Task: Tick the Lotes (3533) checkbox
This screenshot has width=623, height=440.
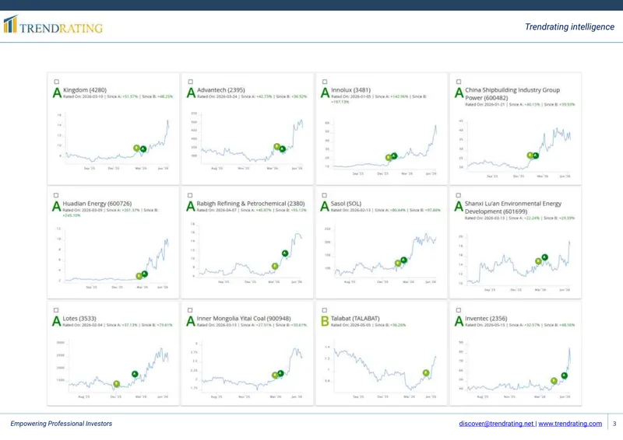Action: click(x=56, y=310)
